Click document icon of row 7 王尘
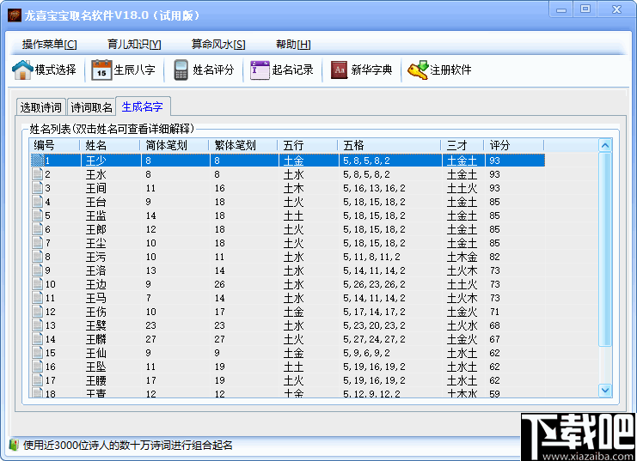 pos(37,243)
